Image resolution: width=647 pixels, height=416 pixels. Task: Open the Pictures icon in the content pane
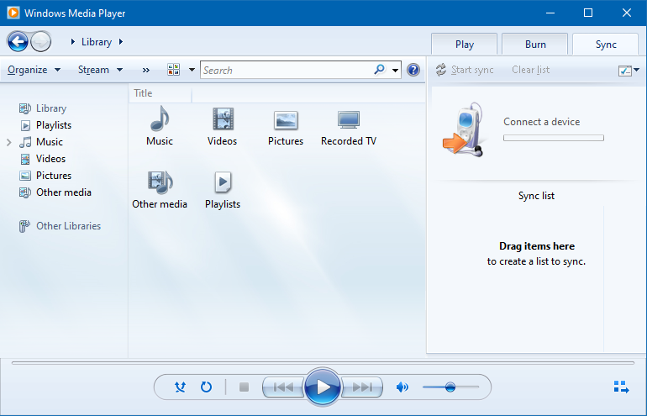point(286,120)
